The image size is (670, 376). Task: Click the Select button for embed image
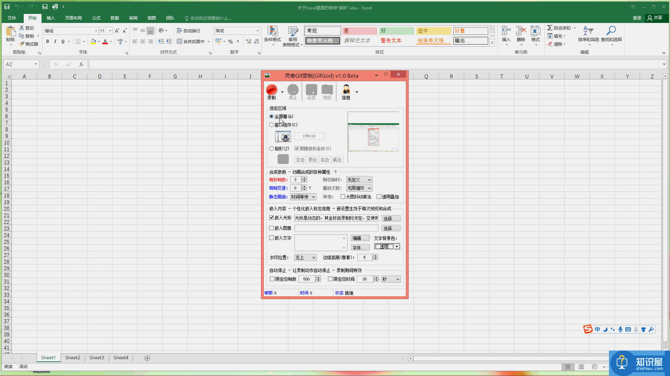point(390,228)
